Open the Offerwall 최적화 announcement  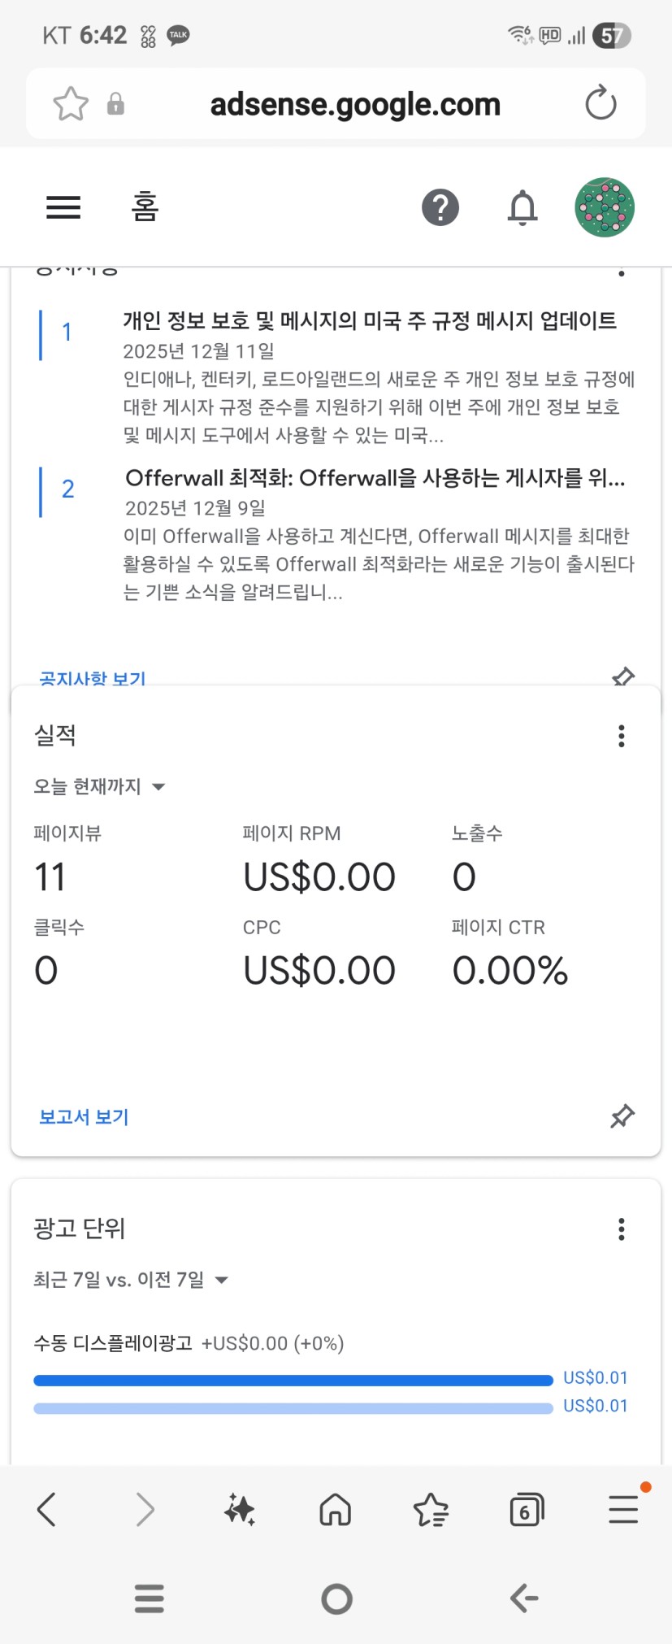coord(375,478)
